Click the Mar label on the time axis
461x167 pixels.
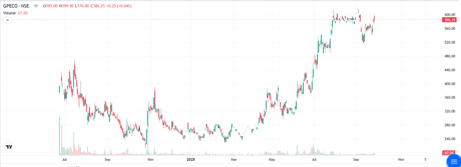(234, 160)
